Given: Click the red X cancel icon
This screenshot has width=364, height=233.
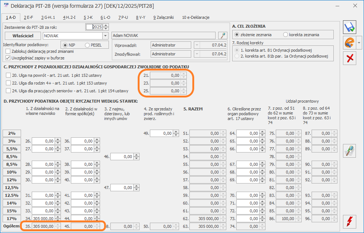Looking at the screenshot, I should click(349, 58).
